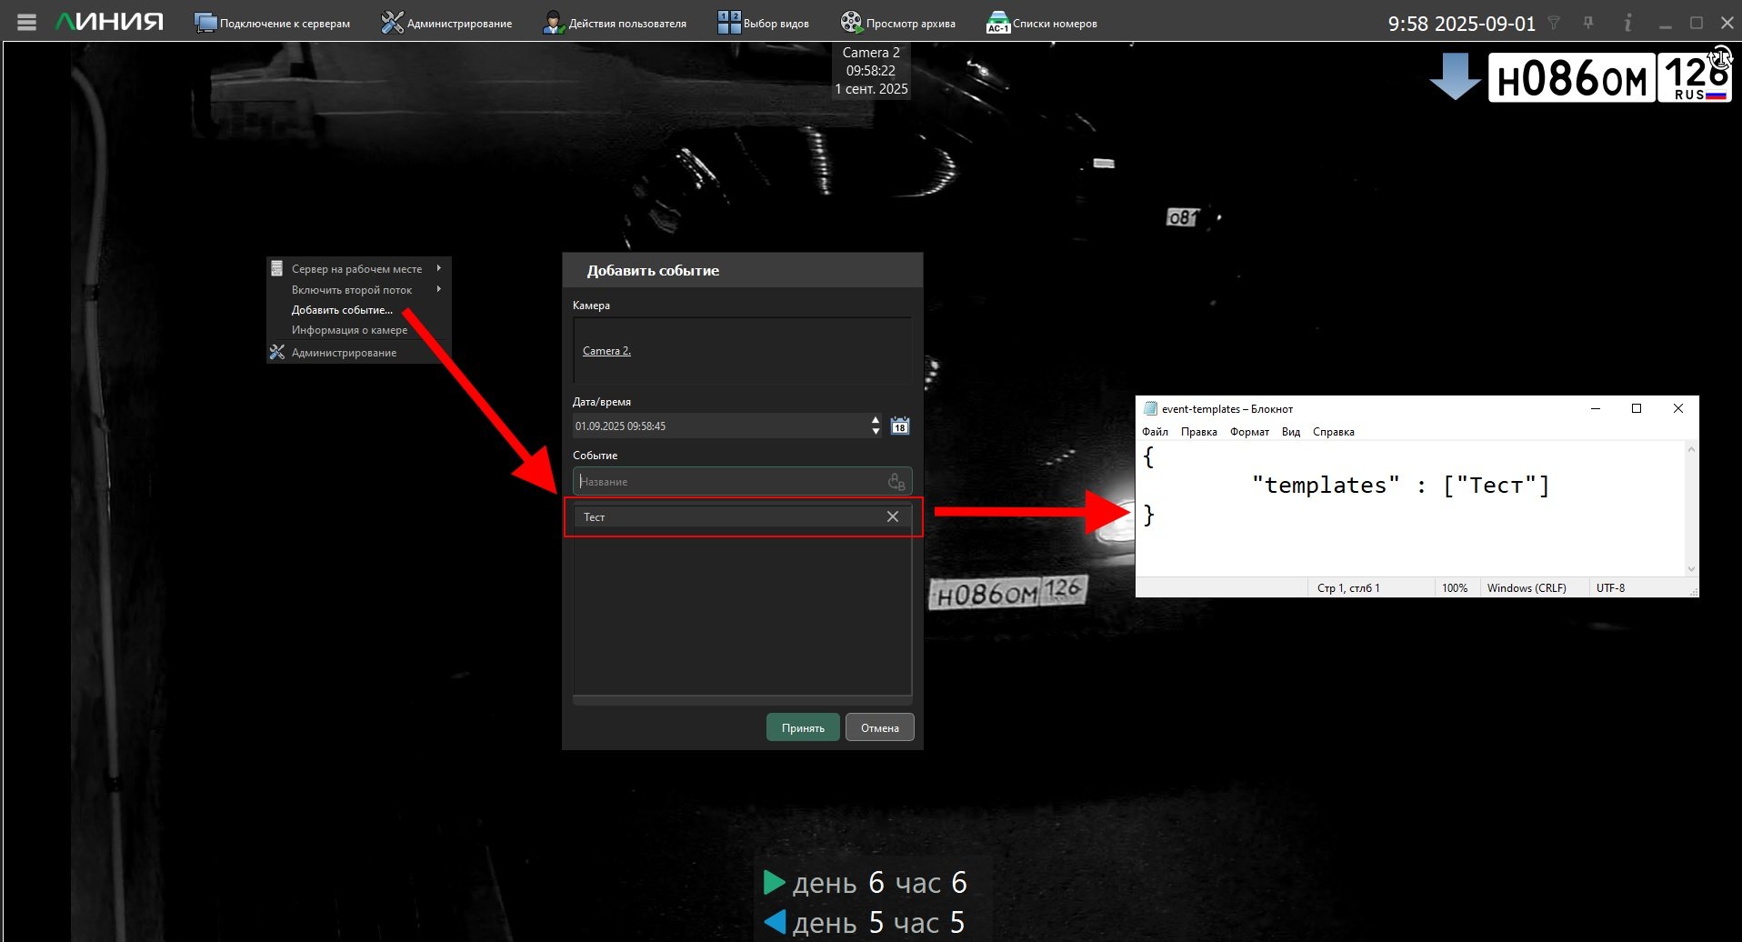Increase date/time with the up stepper arrow
This screenshot has height=942, width=1742.
876,420
